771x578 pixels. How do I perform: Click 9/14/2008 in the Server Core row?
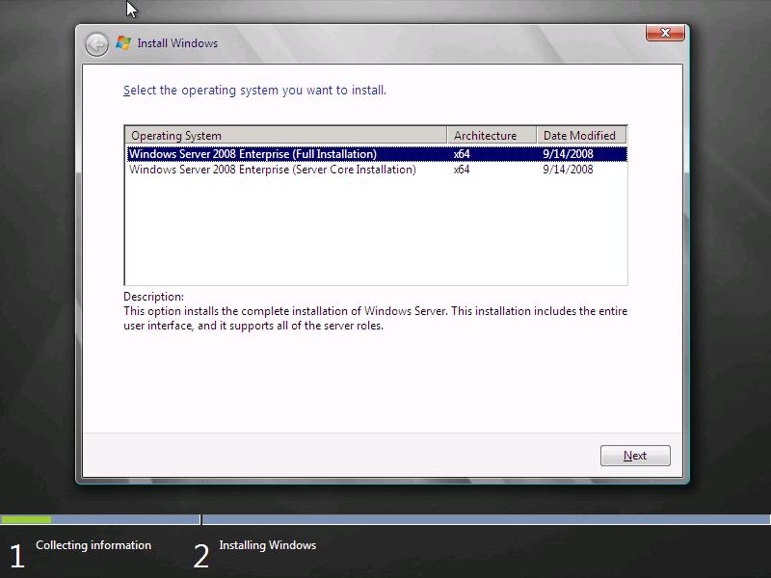tap(568, 170)
